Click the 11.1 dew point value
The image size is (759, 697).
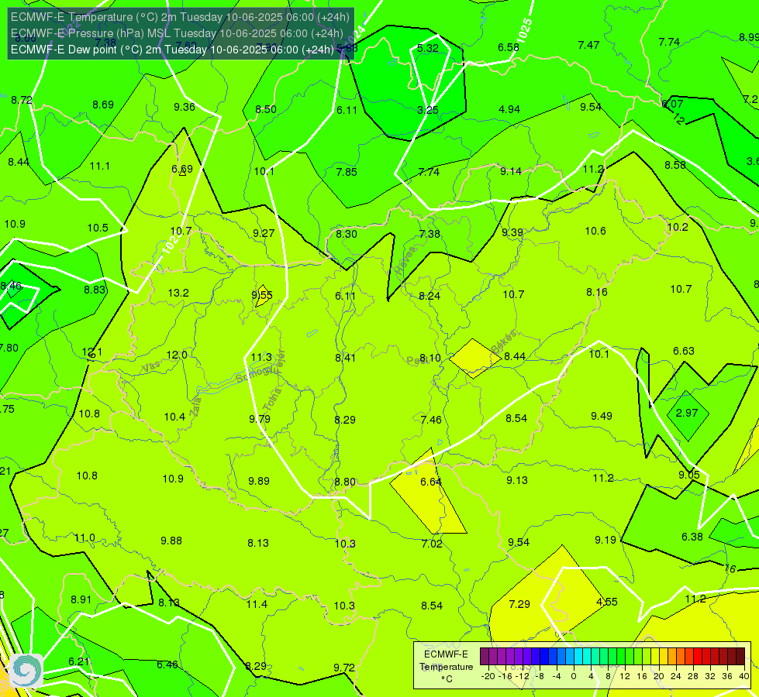tap(100, 167)
